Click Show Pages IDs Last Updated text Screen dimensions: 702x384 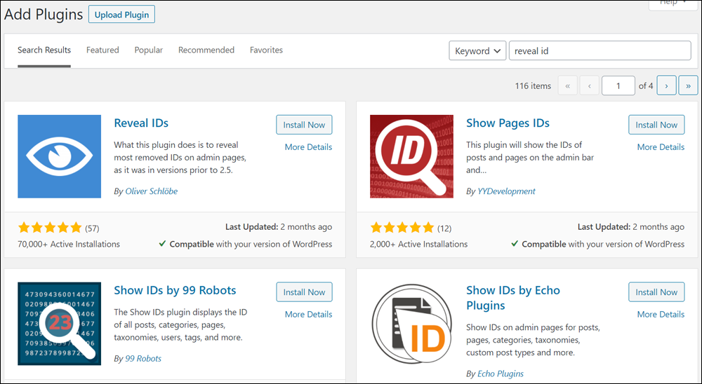pos(631,227)
